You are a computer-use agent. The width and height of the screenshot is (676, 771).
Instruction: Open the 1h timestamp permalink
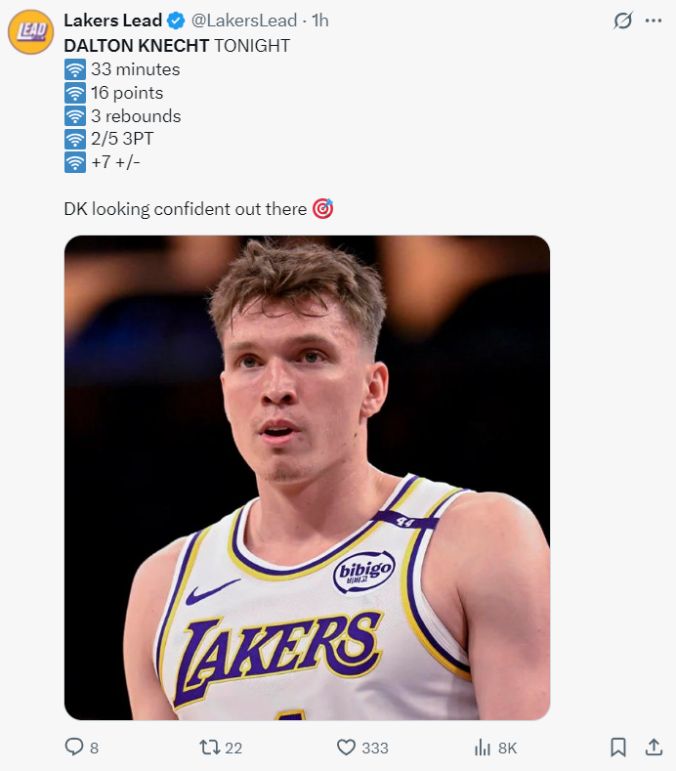coord(320,21)
